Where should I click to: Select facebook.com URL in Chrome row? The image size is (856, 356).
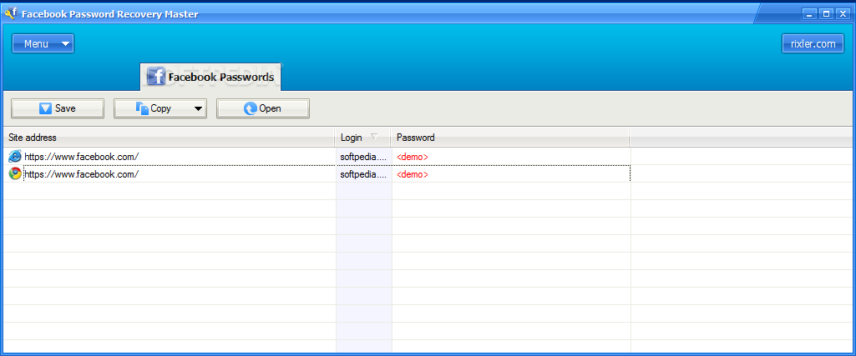(x=81, y=174)
